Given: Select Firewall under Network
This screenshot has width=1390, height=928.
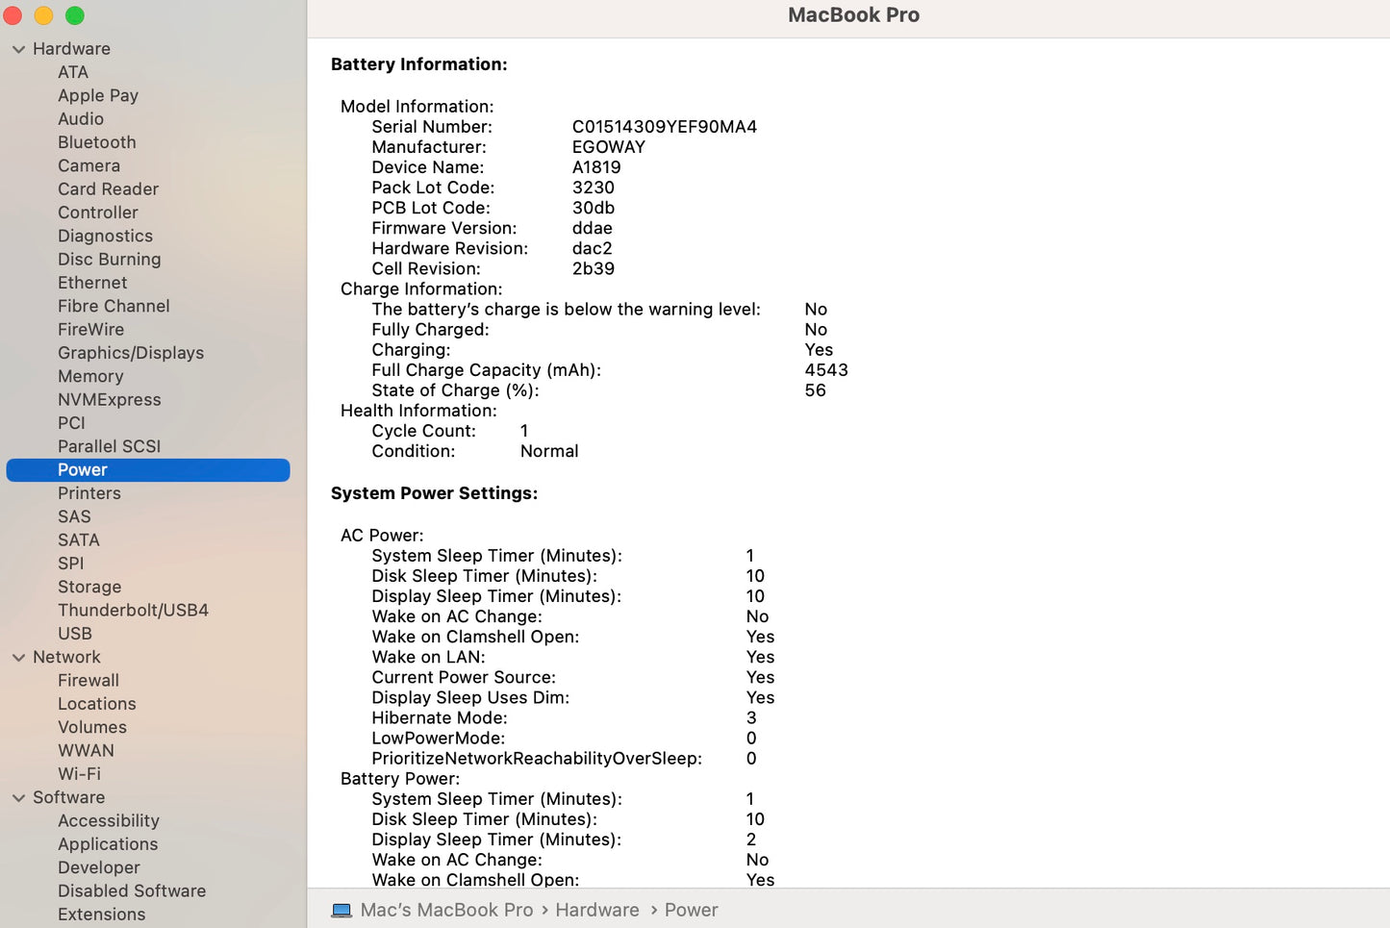Looking at the screenshot, I should click(x=88, y=680).
